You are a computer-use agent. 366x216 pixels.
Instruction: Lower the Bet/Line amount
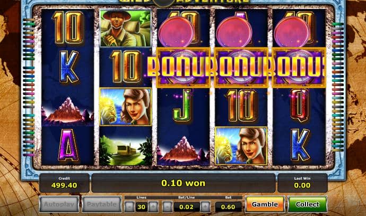168,206
